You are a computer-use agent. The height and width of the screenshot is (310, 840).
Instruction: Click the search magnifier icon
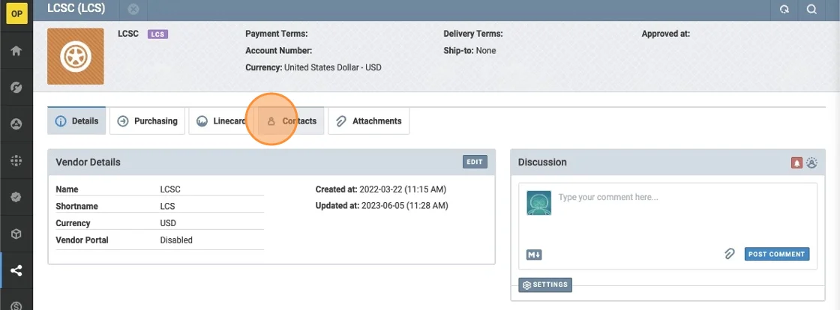coord(811,10)
